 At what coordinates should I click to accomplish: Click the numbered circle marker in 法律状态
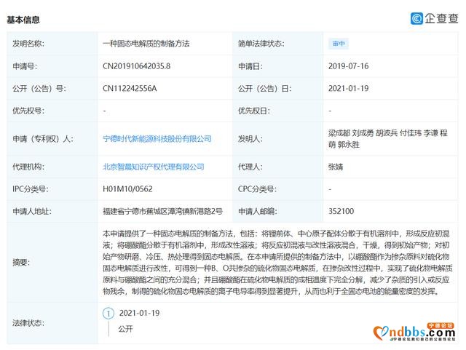108,314
